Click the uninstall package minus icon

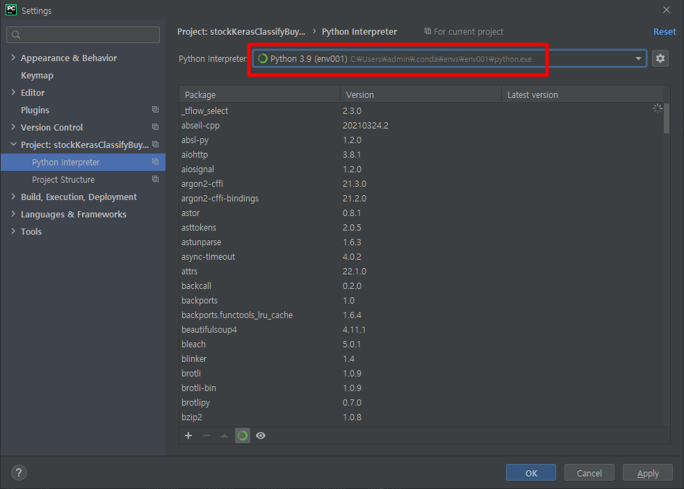[206, 436]
